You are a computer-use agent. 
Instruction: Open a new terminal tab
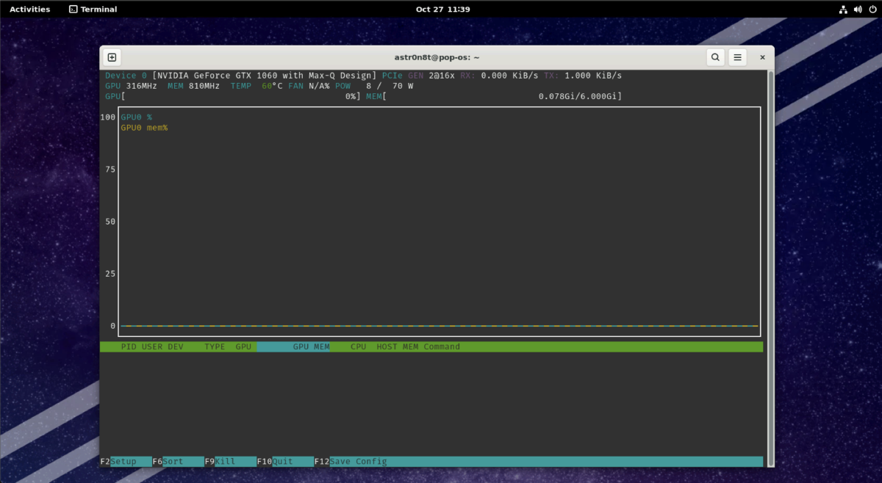click(x=112, y=57)
